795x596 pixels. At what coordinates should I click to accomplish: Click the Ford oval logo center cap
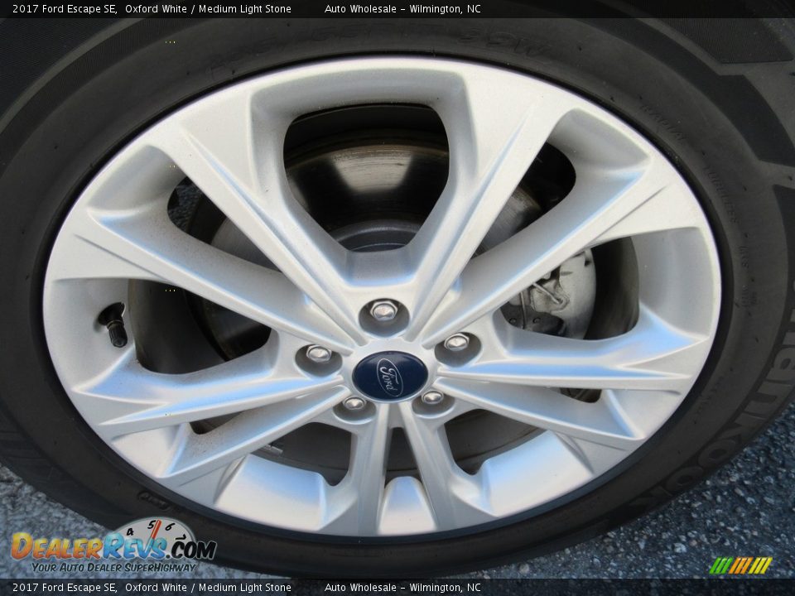389,374
